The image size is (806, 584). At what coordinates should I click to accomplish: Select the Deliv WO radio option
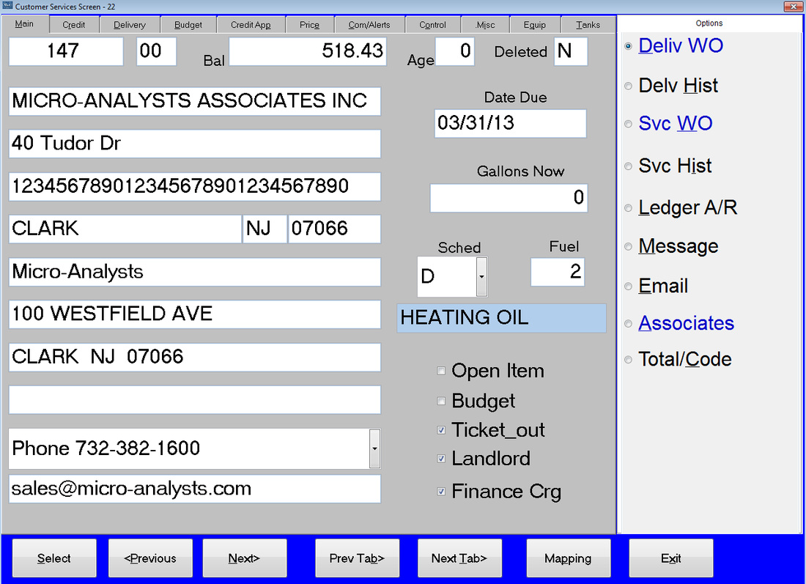(x=628, y=46)
